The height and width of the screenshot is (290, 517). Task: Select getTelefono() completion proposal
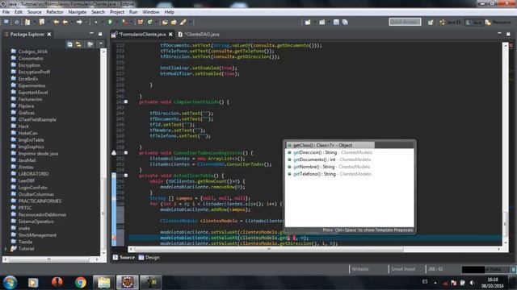pos(349,174)
